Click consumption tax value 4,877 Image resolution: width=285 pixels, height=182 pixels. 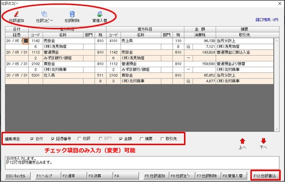204,81
